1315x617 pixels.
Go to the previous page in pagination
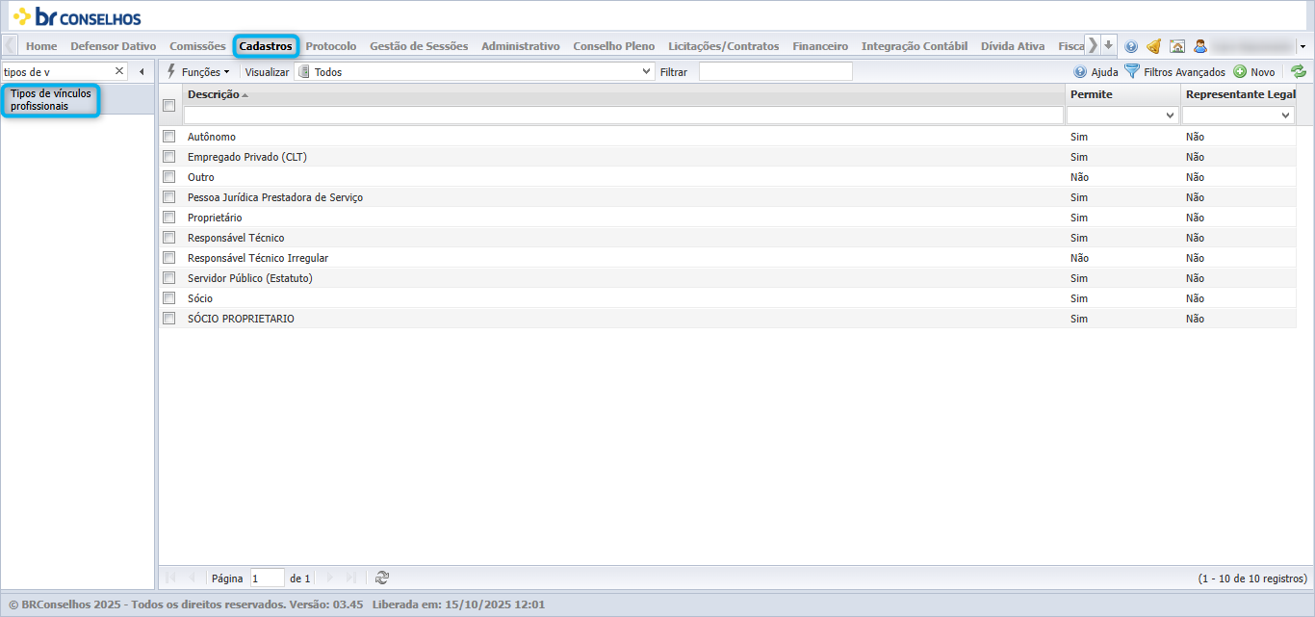click(192, 578)
